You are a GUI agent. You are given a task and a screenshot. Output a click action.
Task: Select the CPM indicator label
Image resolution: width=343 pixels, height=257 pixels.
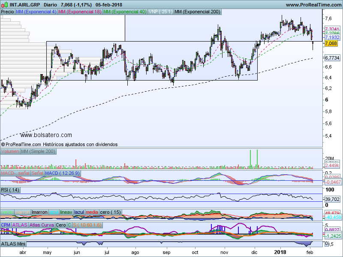(x=6, y=224)
